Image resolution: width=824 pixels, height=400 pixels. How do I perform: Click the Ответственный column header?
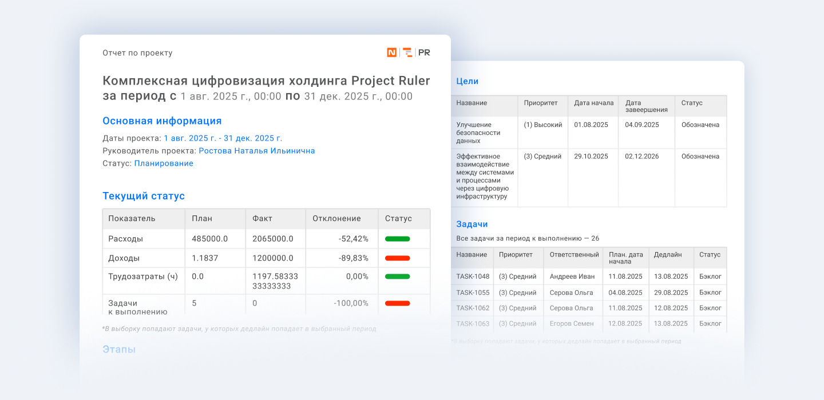pos(574,255)
